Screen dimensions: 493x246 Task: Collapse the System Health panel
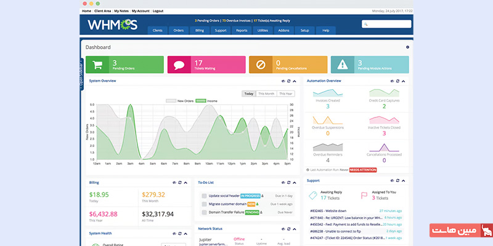pos(185,234)
